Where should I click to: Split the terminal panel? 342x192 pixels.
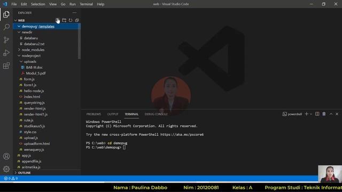click(317, 114)
